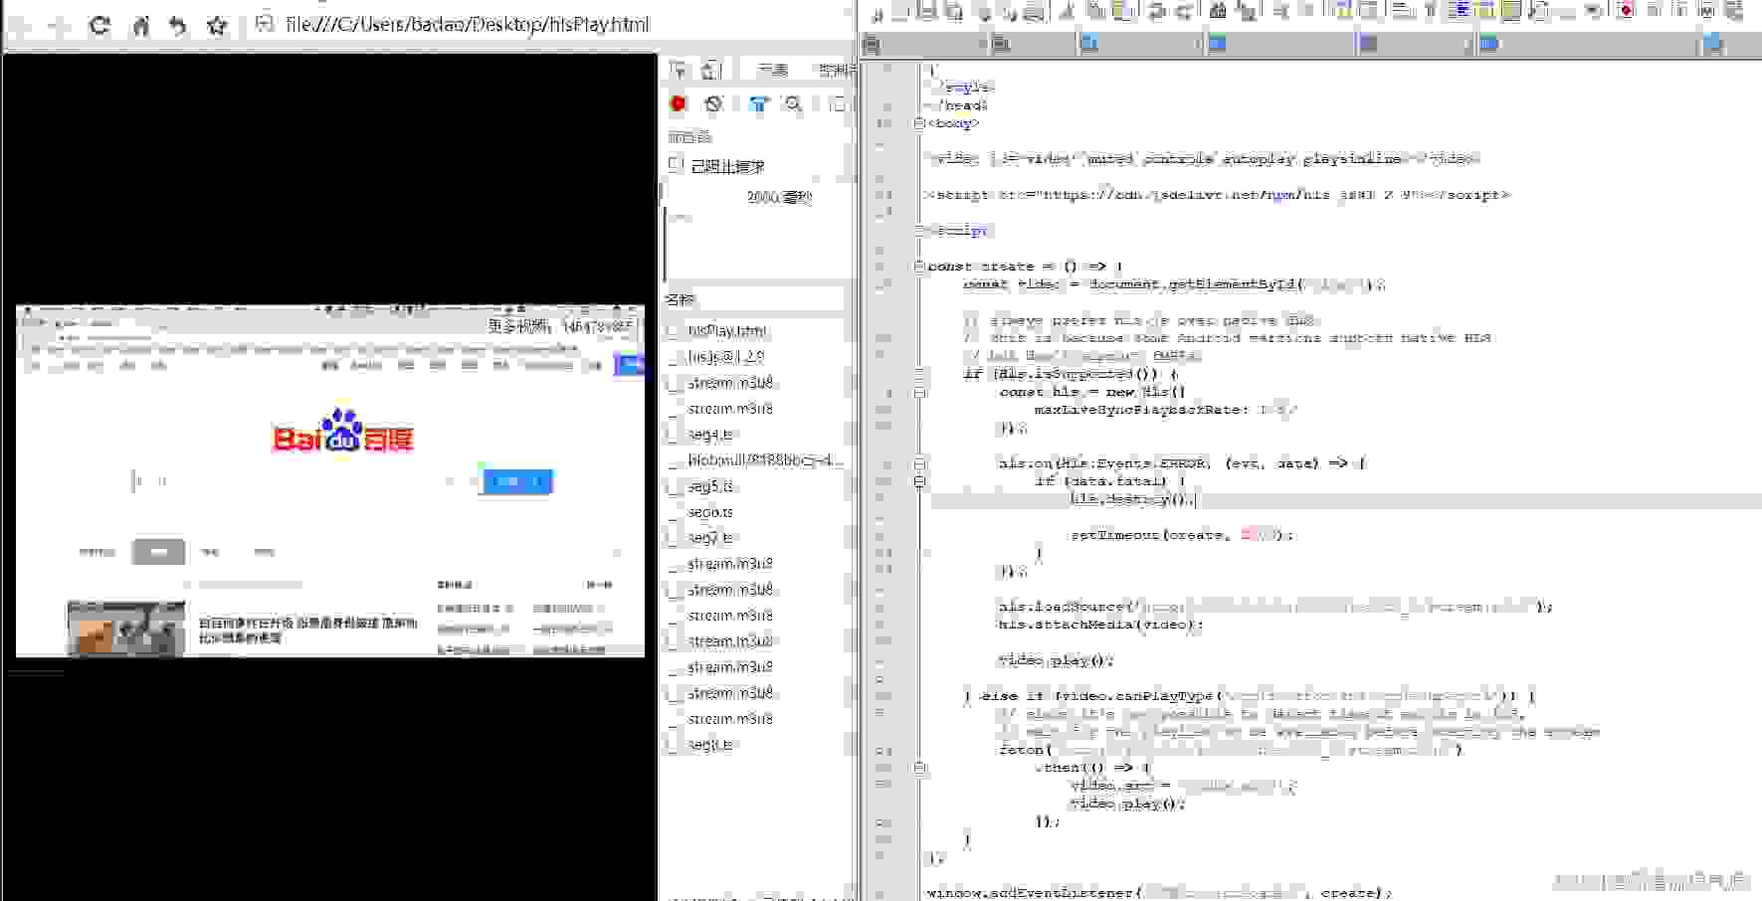Zoom in on the Notepad++ editor
Viewport: 1762px width, 901px height.
click(1280, 12)
